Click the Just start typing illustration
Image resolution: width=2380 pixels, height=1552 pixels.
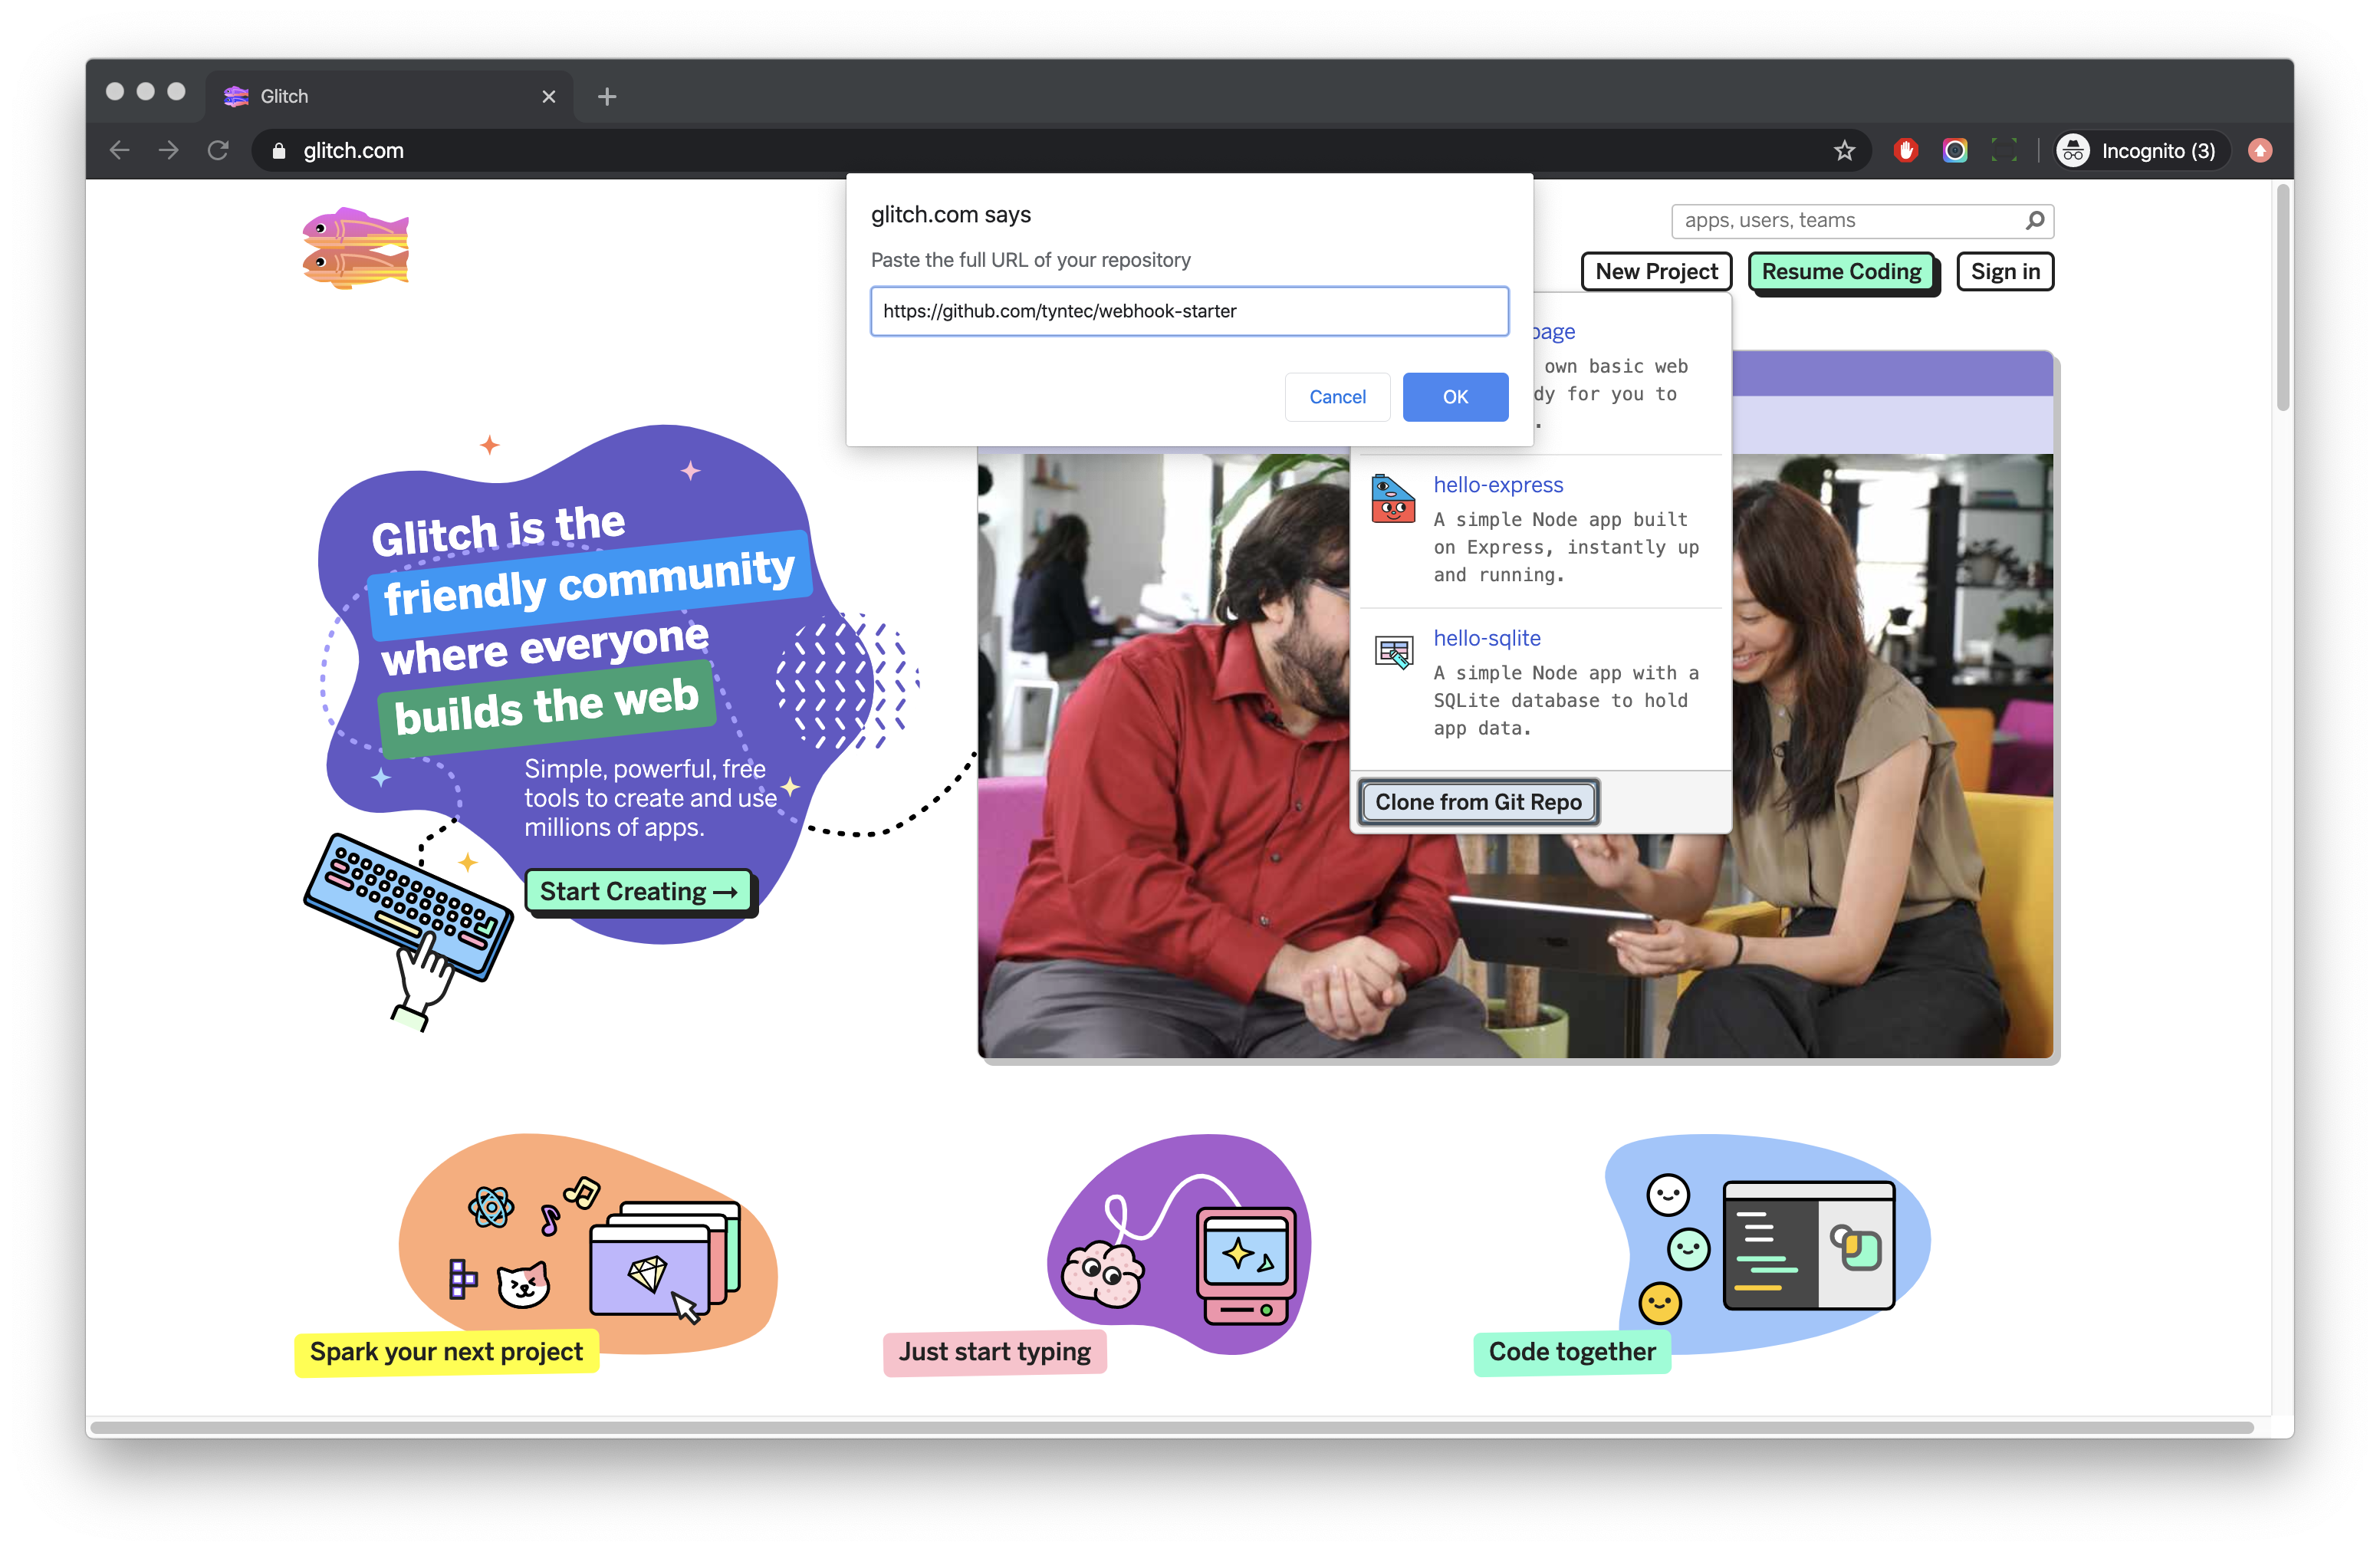(1180, 1245)
